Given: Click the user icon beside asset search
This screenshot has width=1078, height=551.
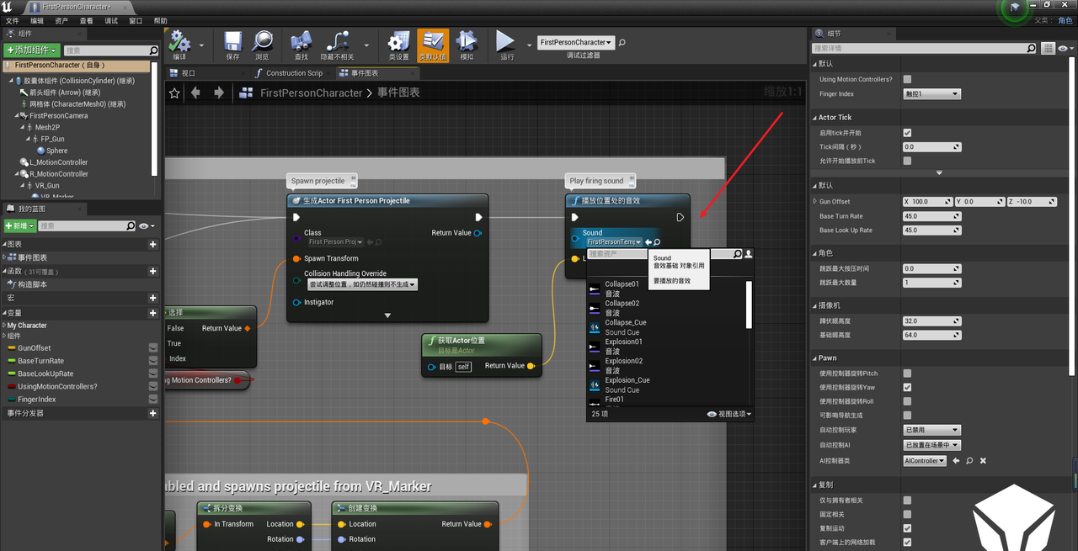Looking at the screenshot, I should point(749,253).
